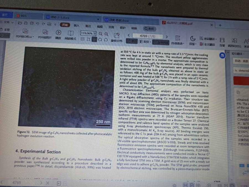Start the 播放 slideshow play button
This screenshot has width=249, height=187.
tap(58, 32)
